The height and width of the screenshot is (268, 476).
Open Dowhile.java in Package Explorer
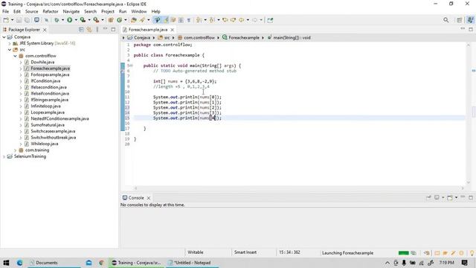click(x=42, y=62)
